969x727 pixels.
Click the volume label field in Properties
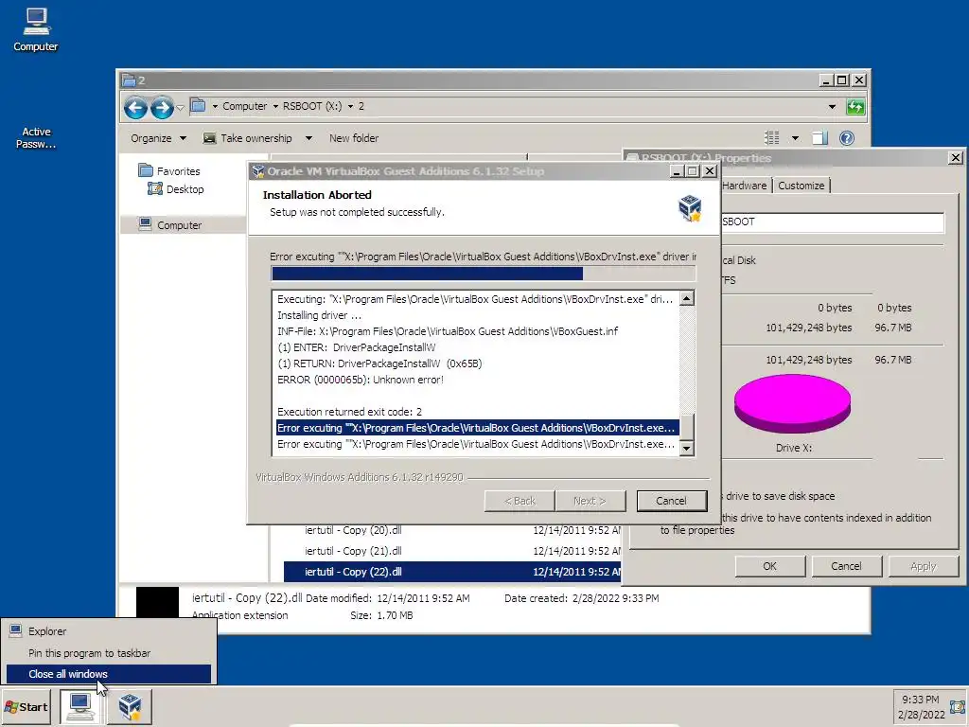[832, 222]
